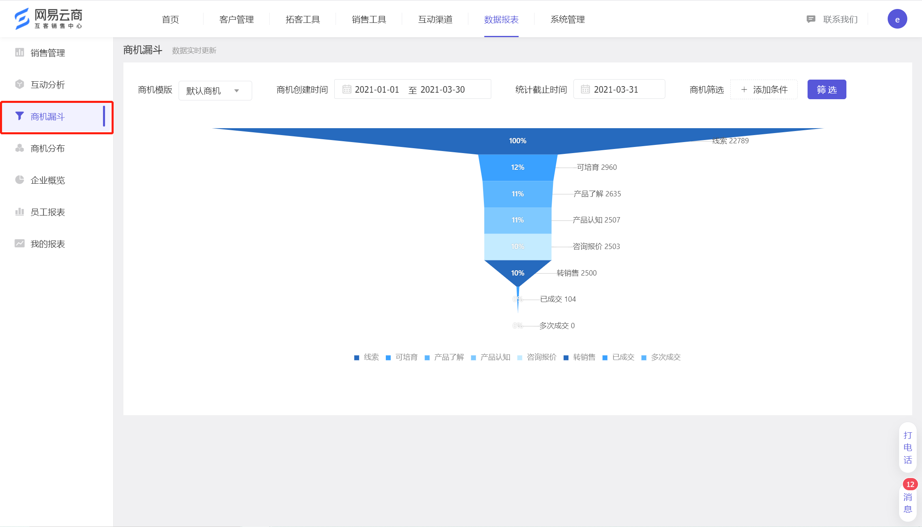Click the 产品了解 2635 chart label
The image size is (922, 527).
[597, 194]
